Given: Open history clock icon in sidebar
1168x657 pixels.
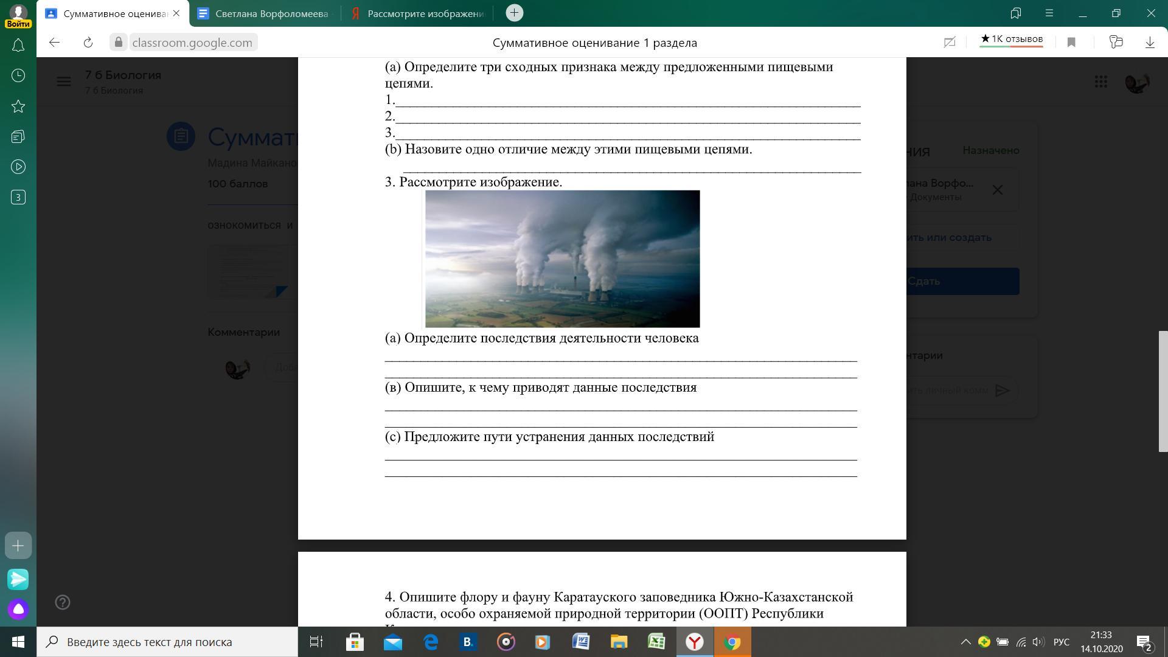Looking at the screenshot, I should click(x=18, y=75).
